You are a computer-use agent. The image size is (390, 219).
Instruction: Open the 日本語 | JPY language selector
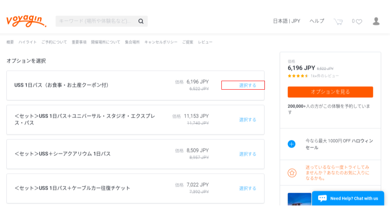click(286, 21)
